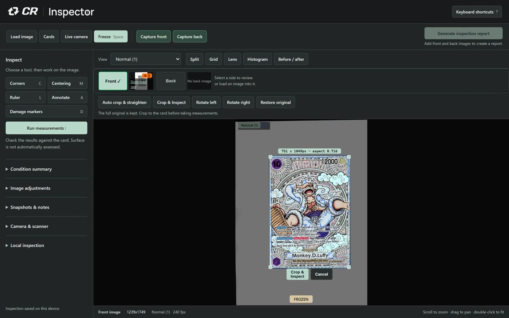Click the top-left crop handle
Screen dimensions: 509x318
pyautogui.click(x=270, y=157)
